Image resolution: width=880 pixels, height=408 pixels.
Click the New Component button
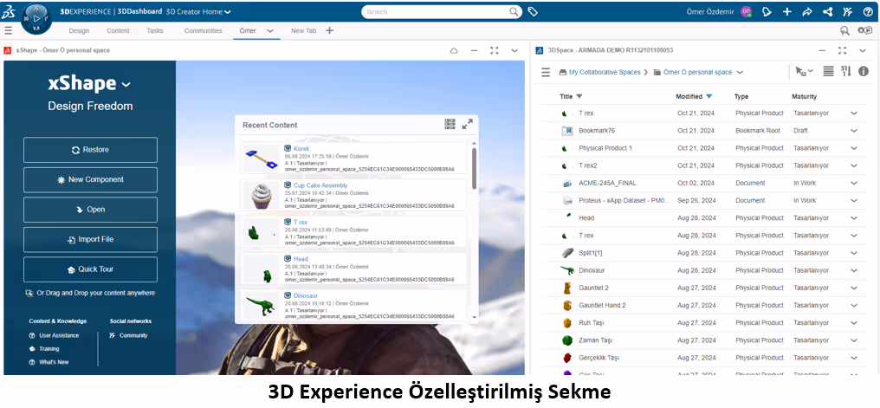pyautogui.click(x=90, y=179)
